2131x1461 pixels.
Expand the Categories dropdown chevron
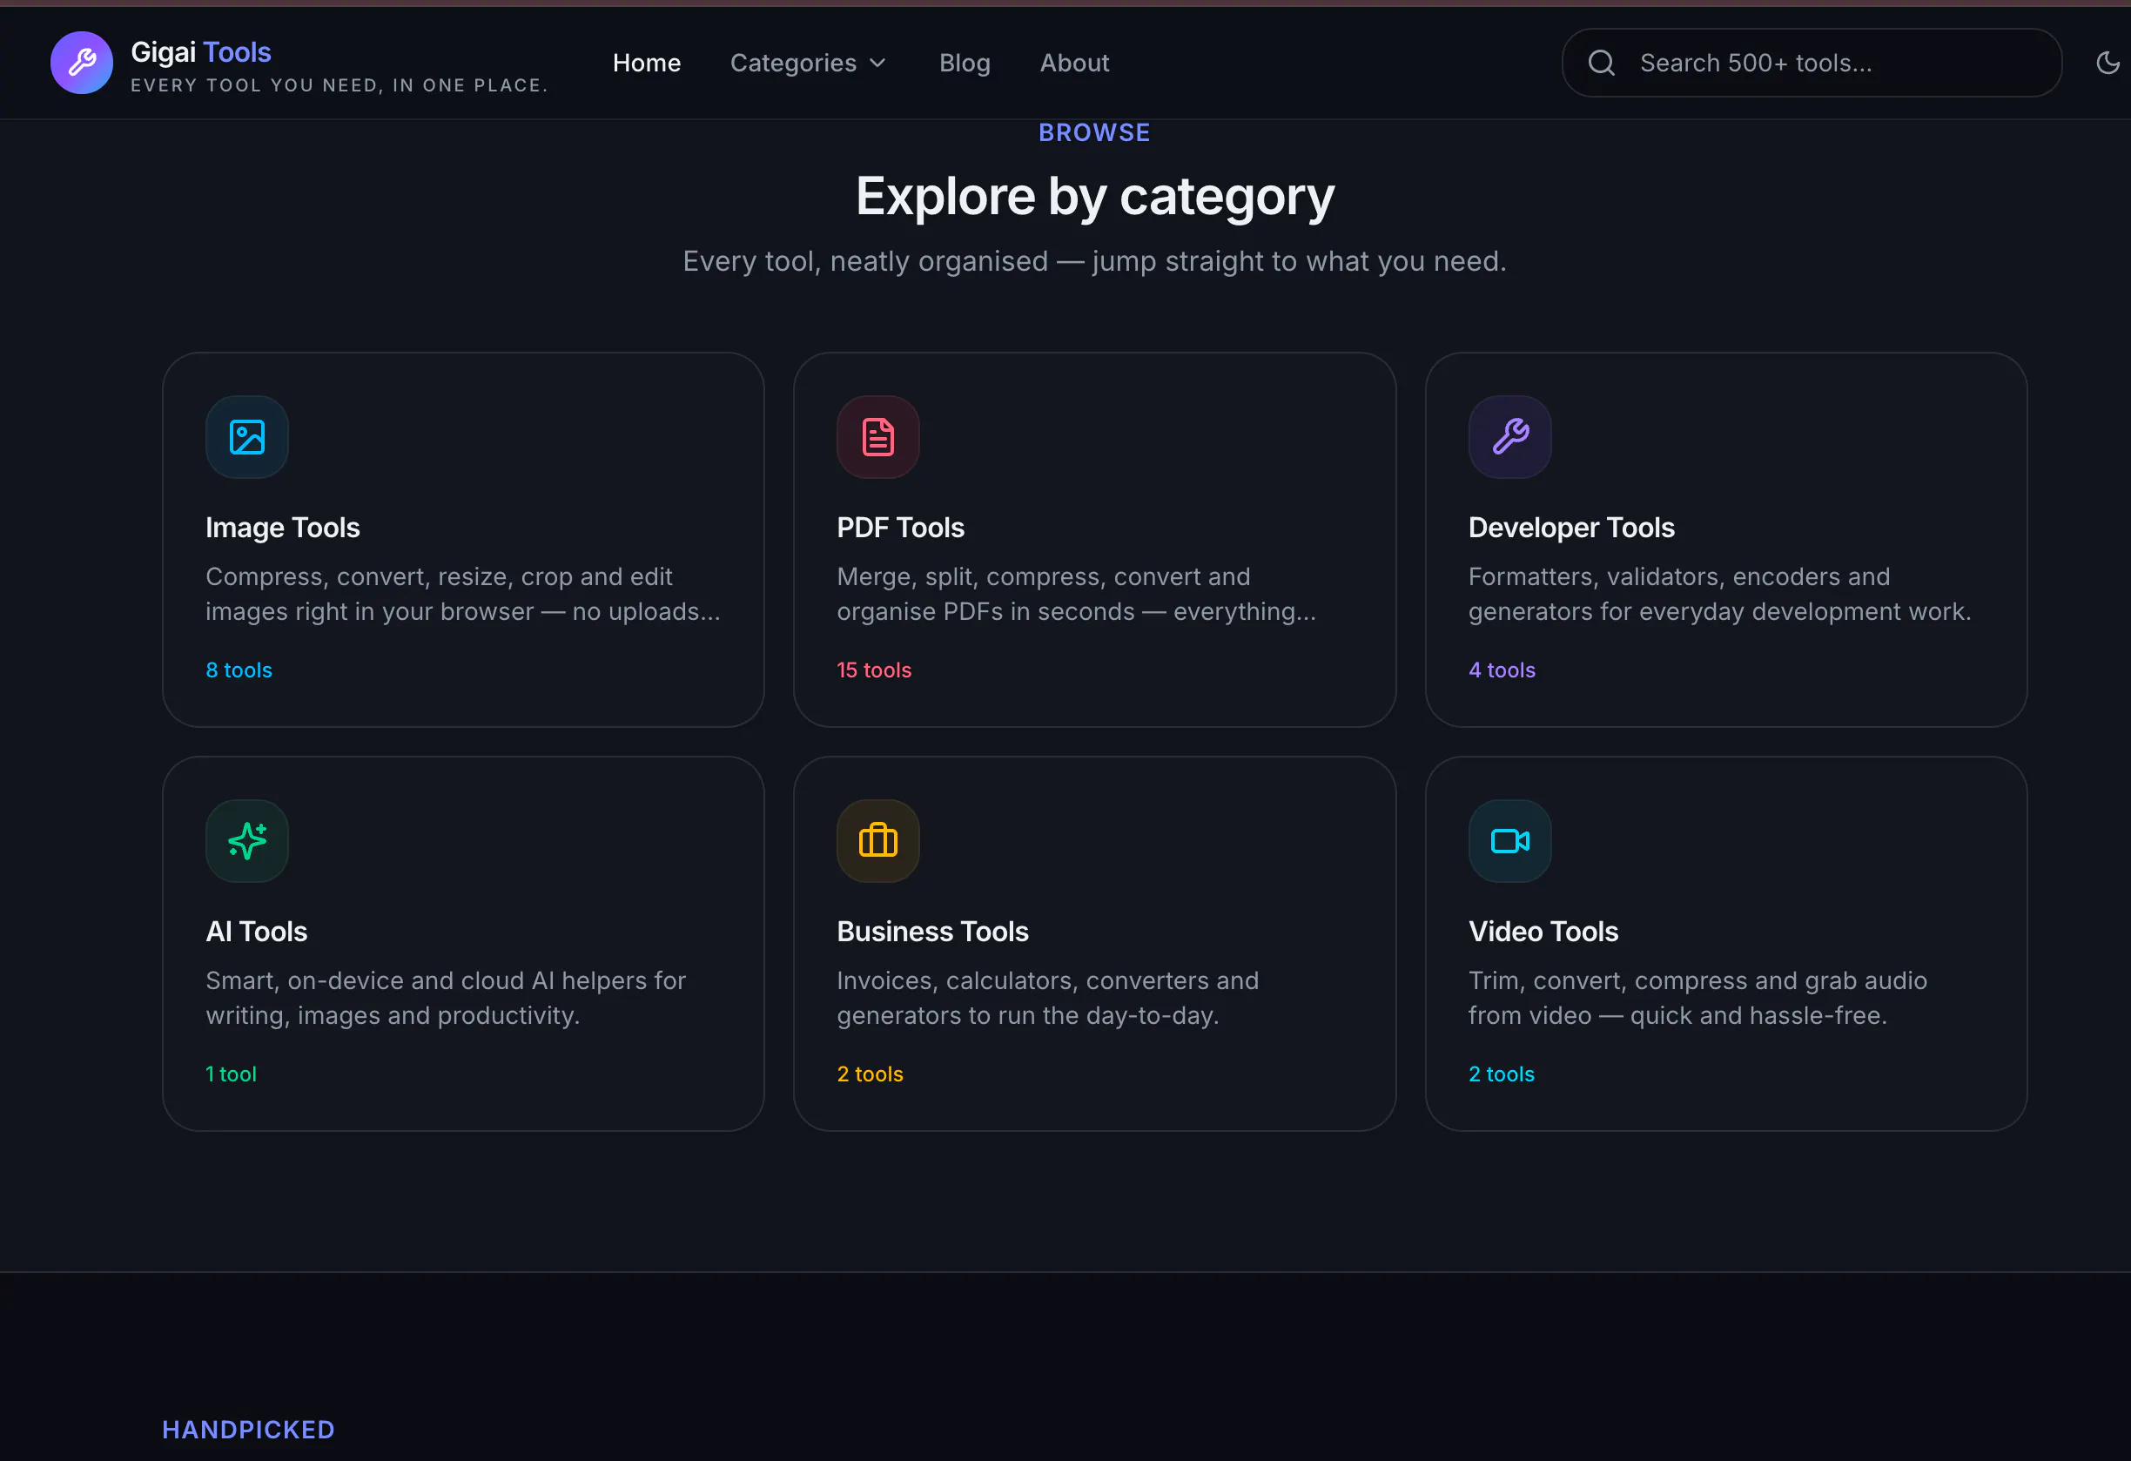click(877, 63)
